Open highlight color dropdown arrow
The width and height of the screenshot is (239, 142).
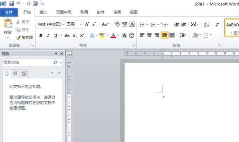107,35
